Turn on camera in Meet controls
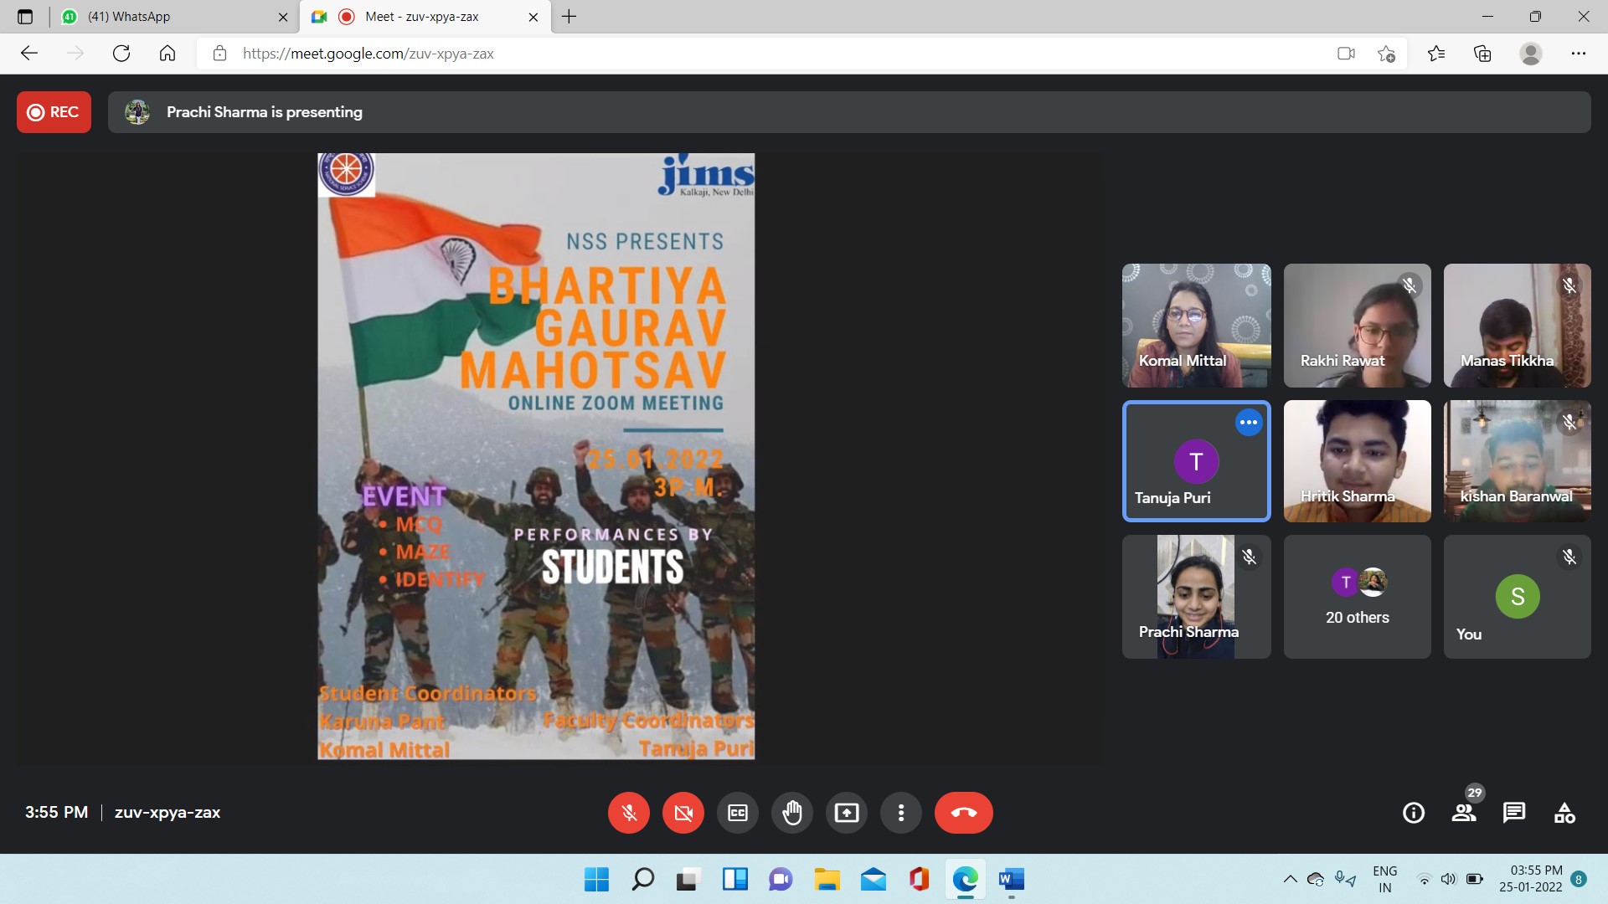Image resolution: width=1608 pixels, height=904 pixels. [683, 813]
